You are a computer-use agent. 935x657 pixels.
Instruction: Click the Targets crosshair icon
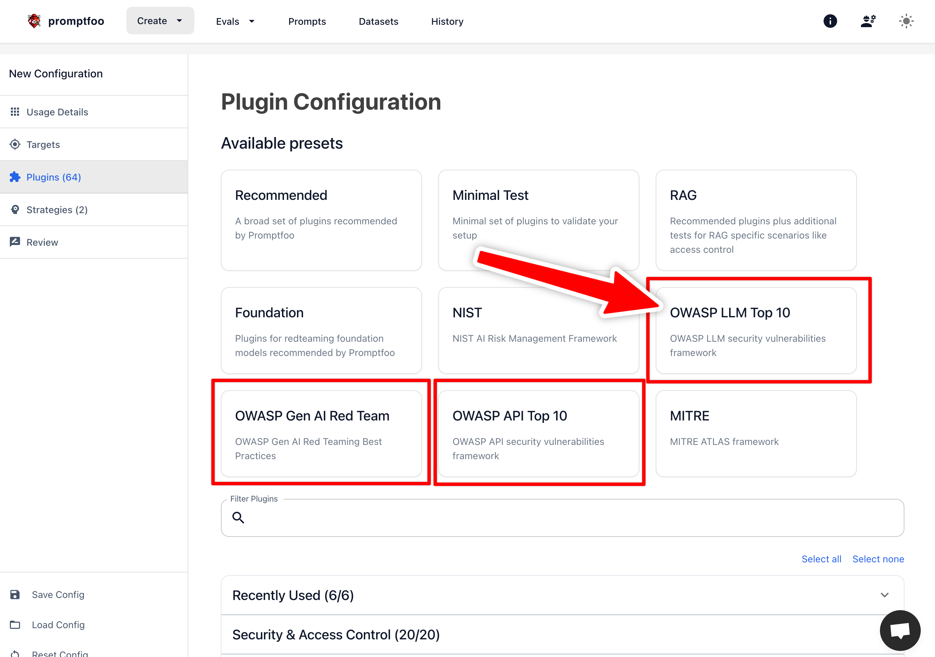point(15,145)
